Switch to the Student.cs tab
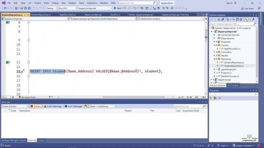 [x=115, y=15]
